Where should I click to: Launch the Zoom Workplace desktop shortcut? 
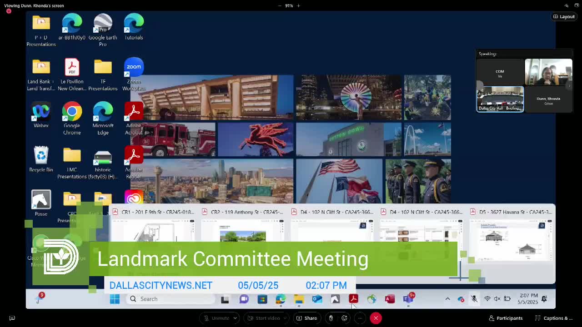point(134,74)
